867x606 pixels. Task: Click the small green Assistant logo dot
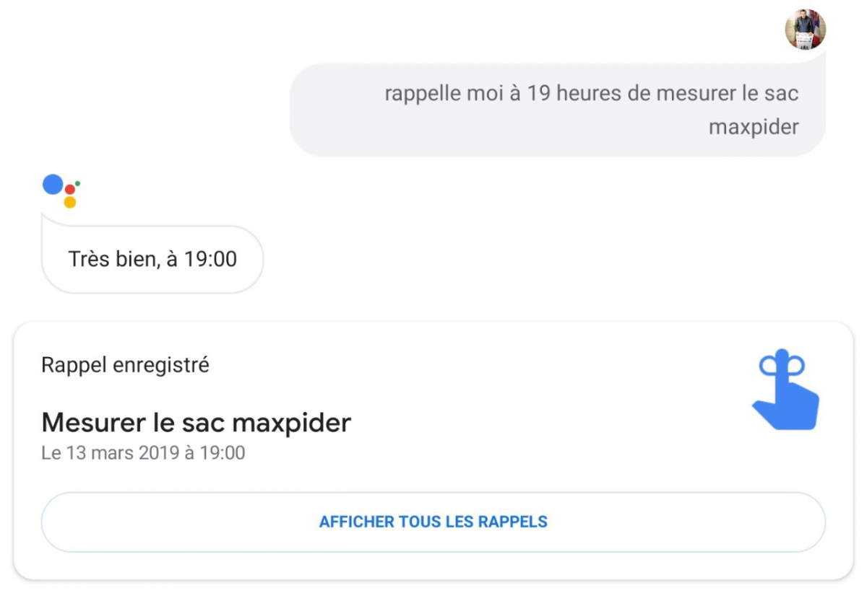click(x=77, y=183)
